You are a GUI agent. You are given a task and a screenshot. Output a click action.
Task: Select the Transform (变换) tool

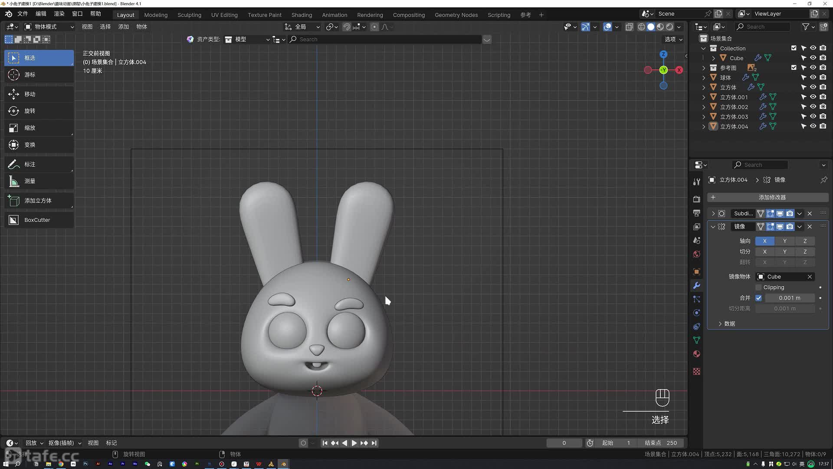tap(39, 145)
